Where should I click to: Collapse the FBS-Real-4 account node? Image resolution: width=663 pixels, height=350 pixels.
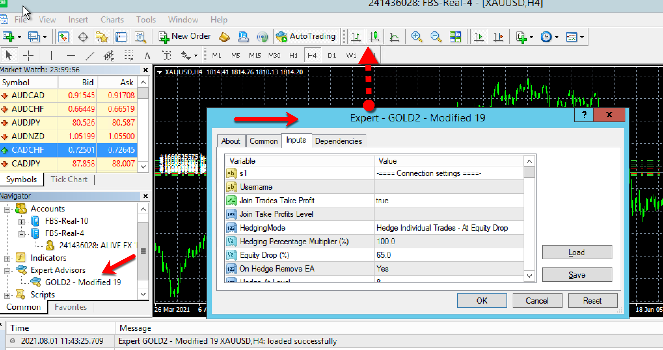coord(22,234)
